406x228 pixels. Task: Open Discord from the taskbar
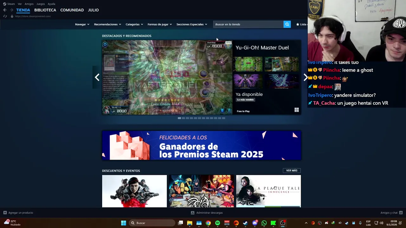pos(255,223)
